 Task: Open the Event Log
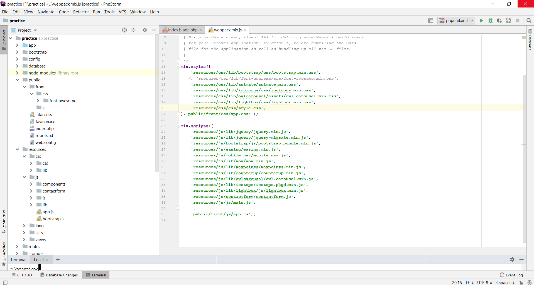(x=511, y=275)
